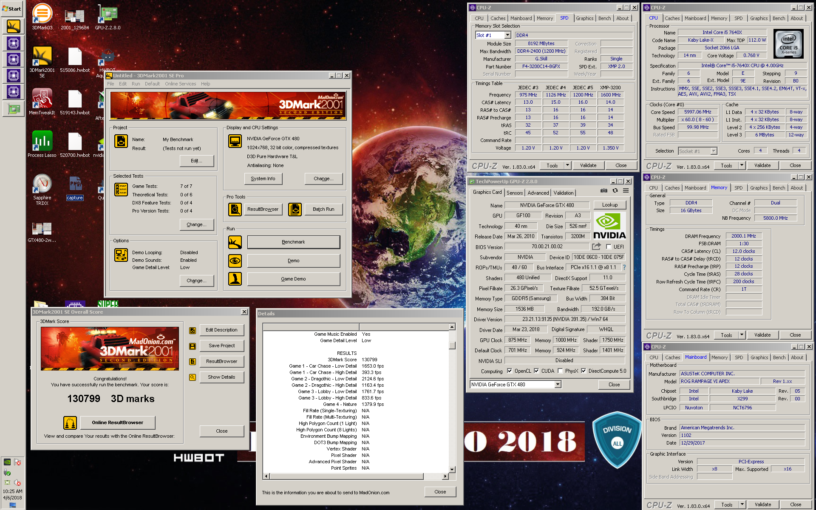
Task: Open the Bench tab in CPU-Z SPD window
Action: coord(604,18)
